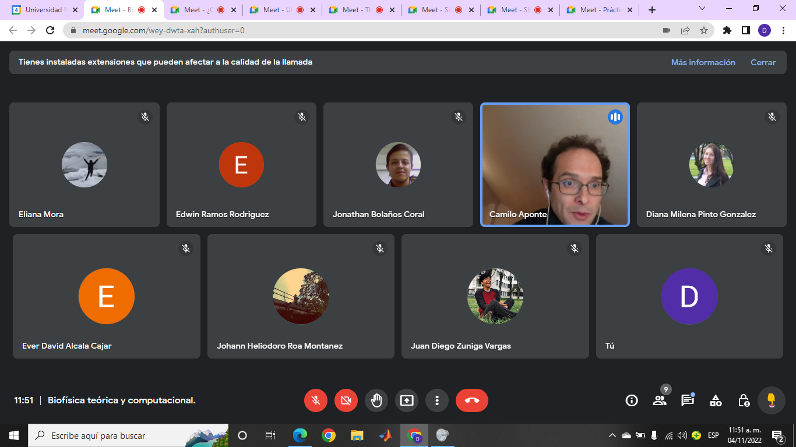Screen dimensions: 796x447
Task: Click Camilo Aponte's video tile
Action: pyautogui.click(x=555, y=165)
